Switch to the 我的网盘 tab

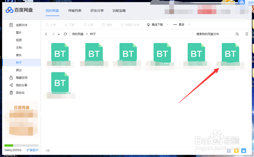click(52, 11)
